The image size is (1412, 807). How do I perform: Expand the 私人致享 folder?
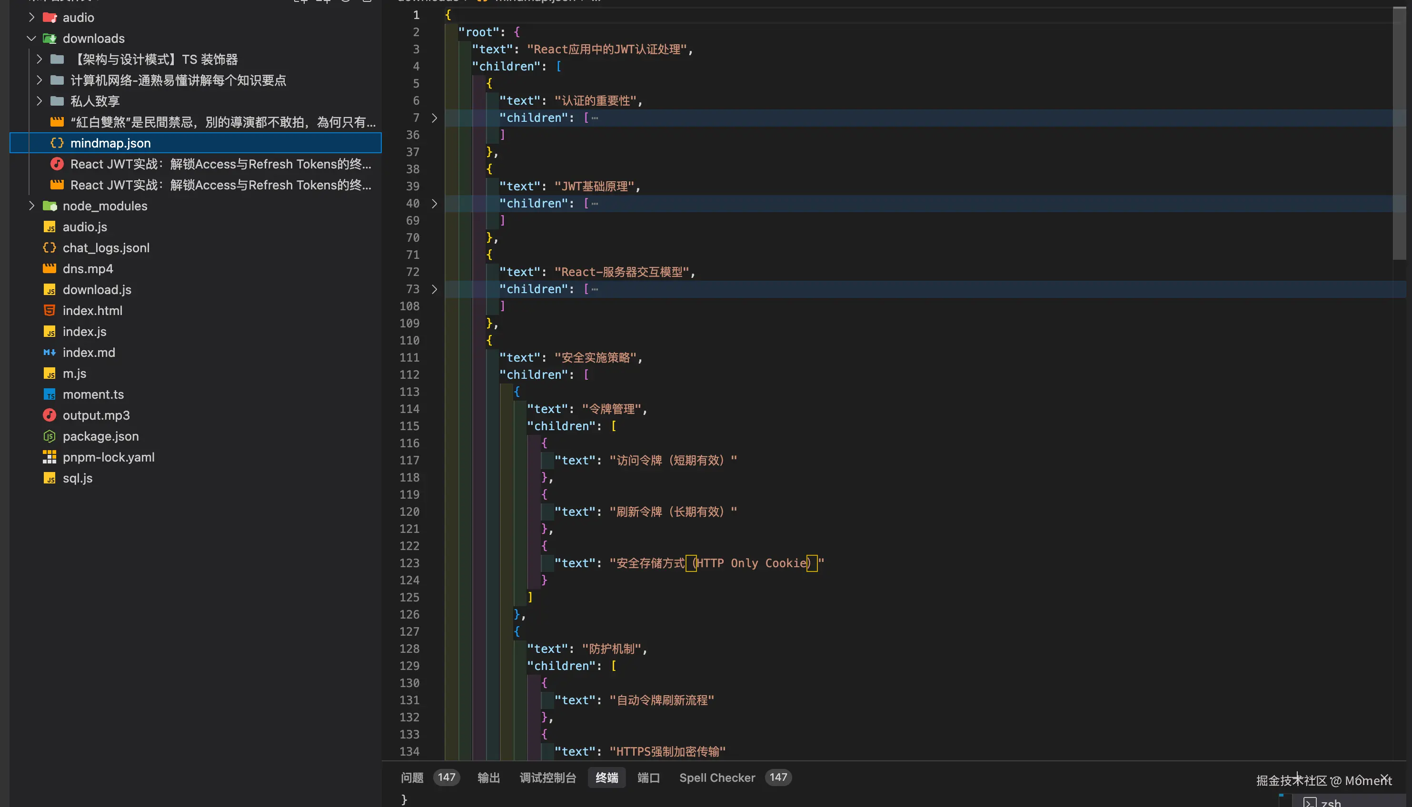point(40,101)
